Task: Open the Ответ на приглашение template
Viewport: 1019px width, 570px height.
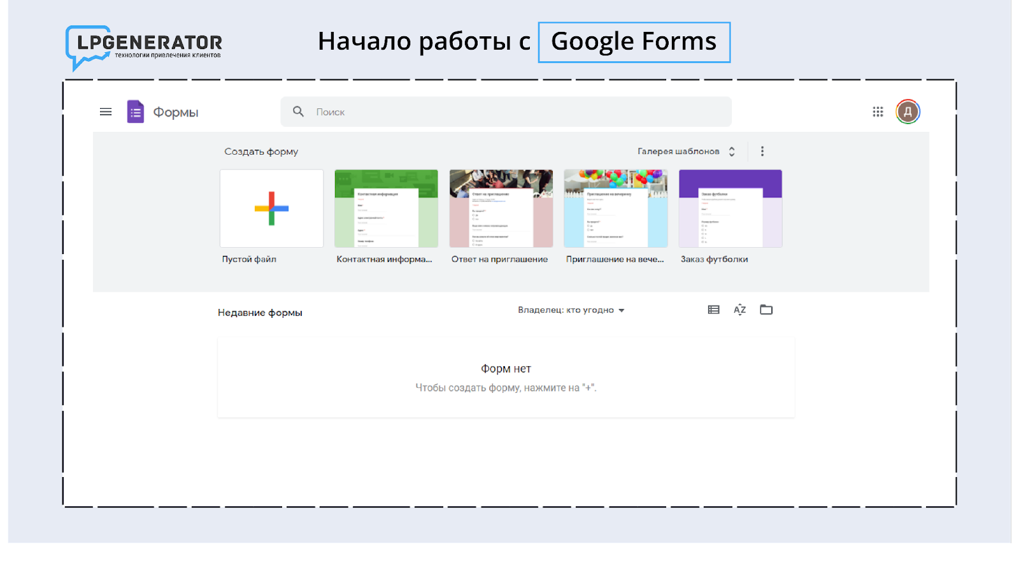Action: tap(501, 208)
